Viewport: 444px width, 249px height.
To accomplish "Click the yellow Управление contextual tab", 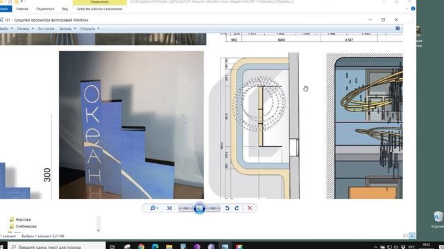I will (99, 2).
